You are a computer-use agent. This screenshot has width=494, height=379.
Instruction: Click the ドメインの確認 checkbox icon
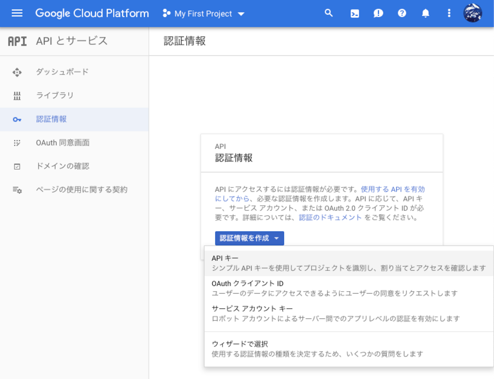[x=17, y=167]
